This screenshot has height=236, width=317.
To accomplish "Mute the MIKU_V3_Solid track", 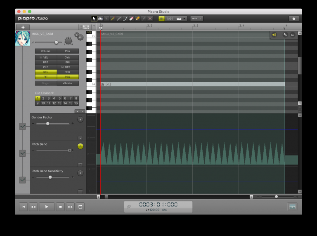I will 80,37.
